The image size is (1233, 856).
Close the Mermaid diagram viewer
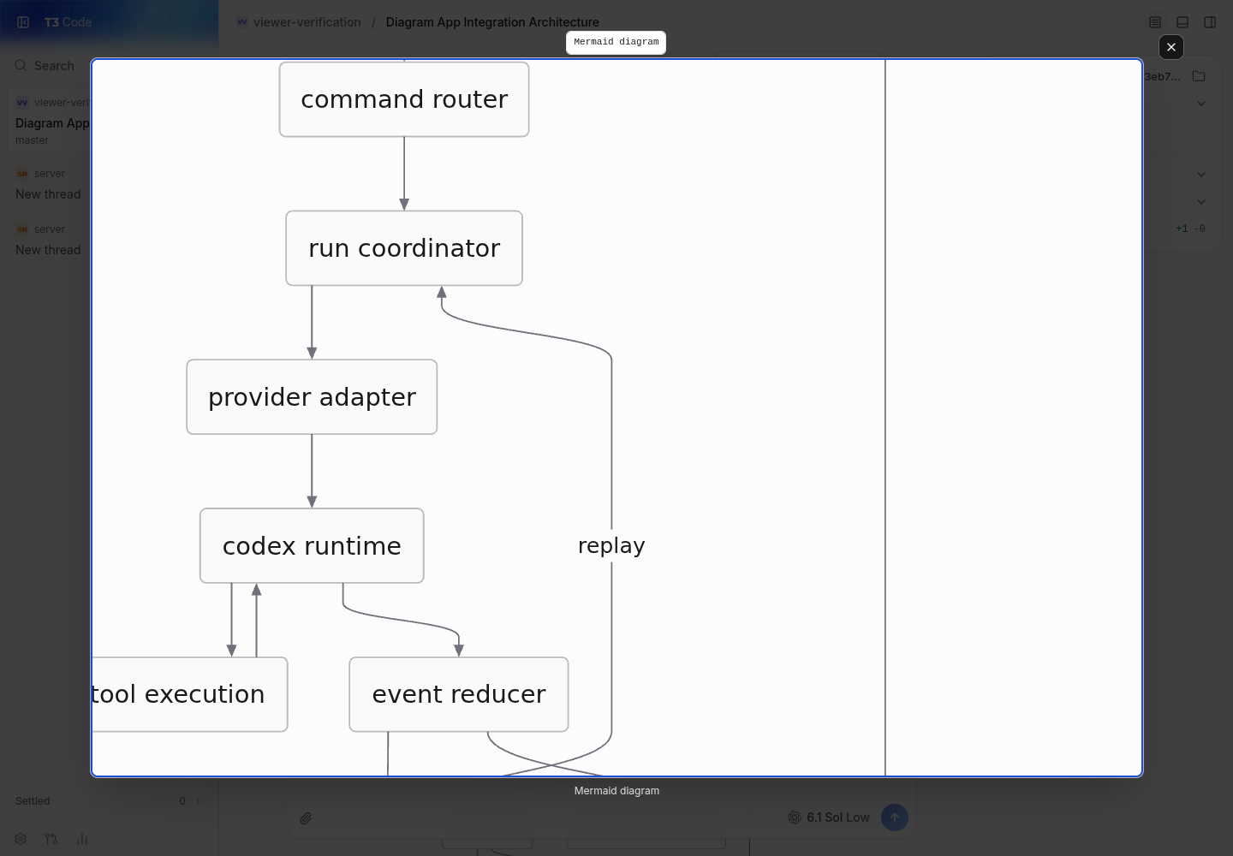(1171, 47)
